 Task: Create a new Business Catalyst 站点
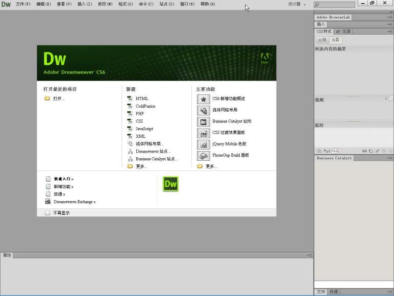pyautogui.click(x=157, y=159)
